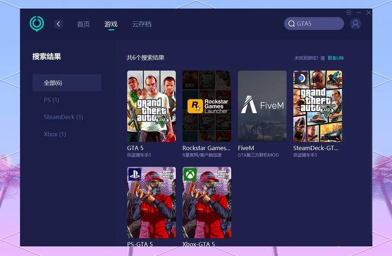Screen dimensions: 392x256
Task: Select the 全部(6) filter
Action: pyautogui.click(x=67, y=83)
